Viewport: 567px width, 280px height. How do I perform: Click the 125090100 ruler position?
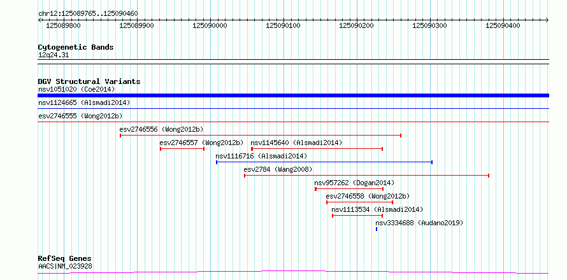pyautogui.click(x=283, y=25)
